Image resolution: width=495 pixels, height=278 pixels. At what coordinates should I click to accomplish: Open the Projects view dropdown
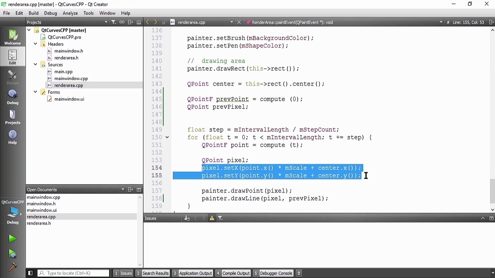pyautogui.click(x=106, y=22)
